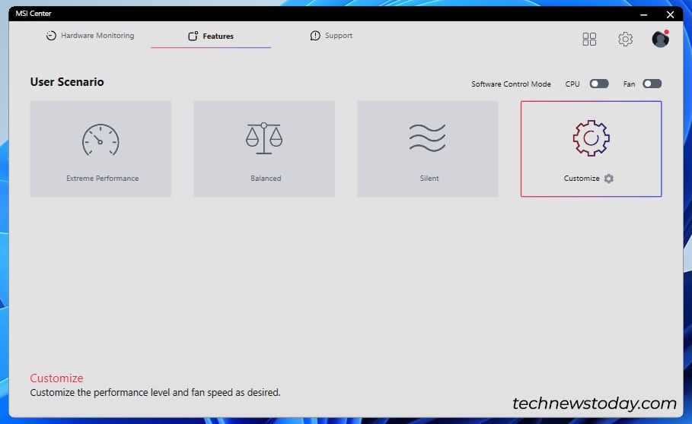Click the 'Customize' label in the card

pyautogui.click(x=581, y=179)
